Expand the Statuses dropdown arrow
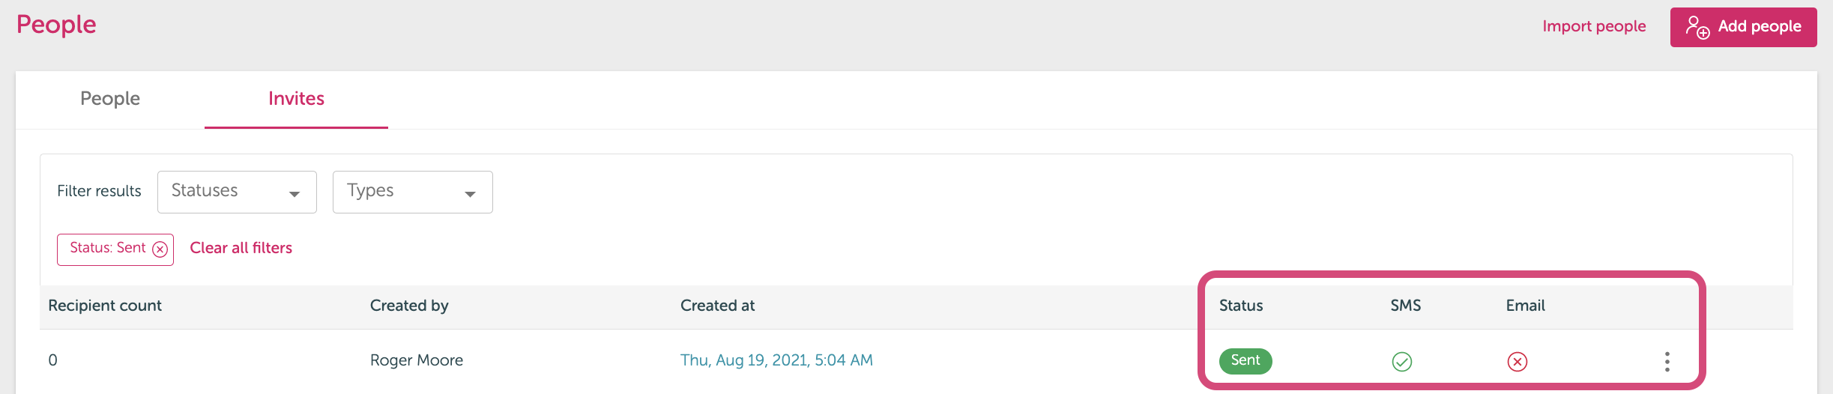The height and width of the screenshot is (394, 1833). coord(295,194)
